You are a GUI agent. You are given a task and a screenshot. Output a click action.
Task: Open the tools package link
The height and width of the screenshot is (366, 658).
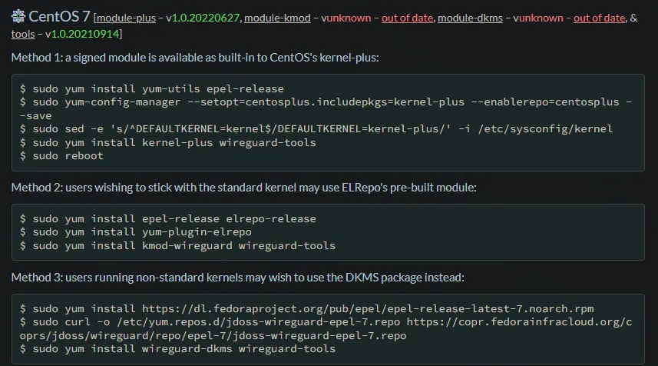click(21, 35)
